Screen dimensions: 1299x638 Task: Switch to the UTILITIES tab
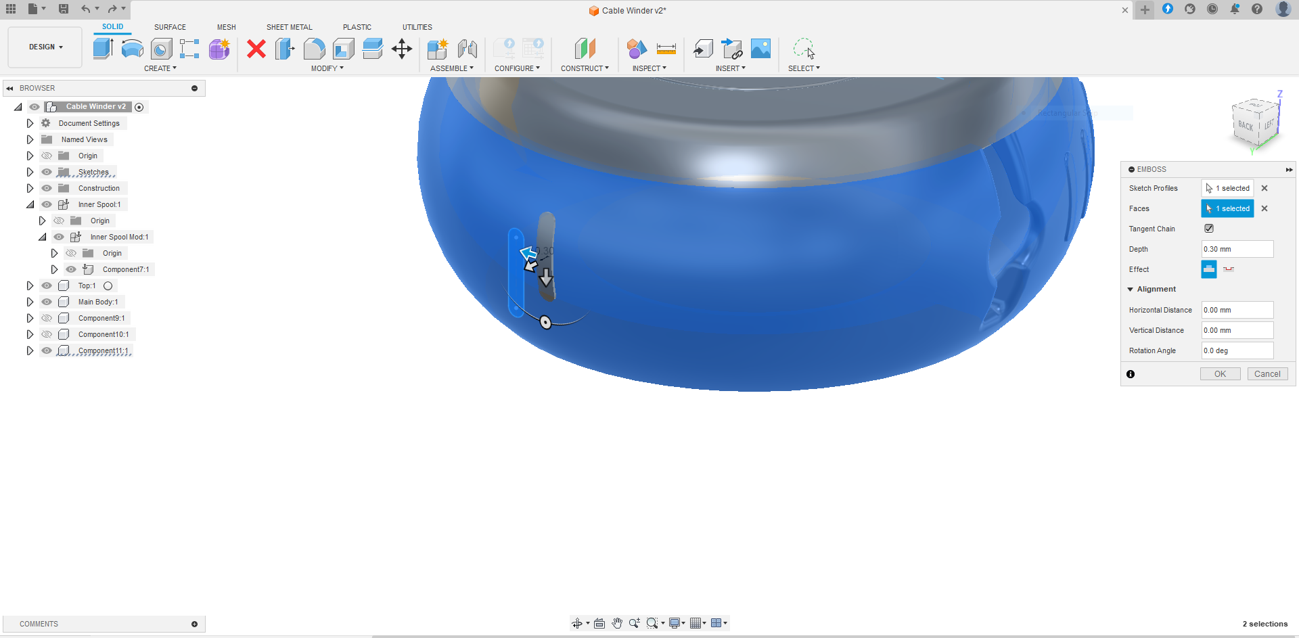pos(417,27)
